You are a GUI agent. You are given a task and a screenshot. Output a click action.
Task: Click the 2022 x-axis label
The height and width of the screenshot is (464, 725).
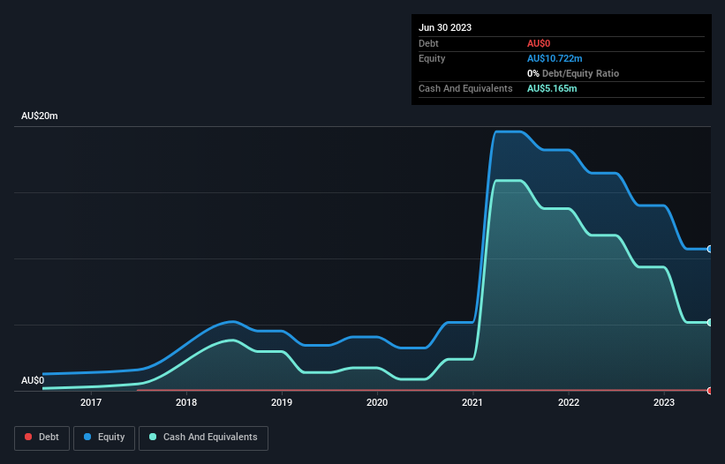(569, 402)
